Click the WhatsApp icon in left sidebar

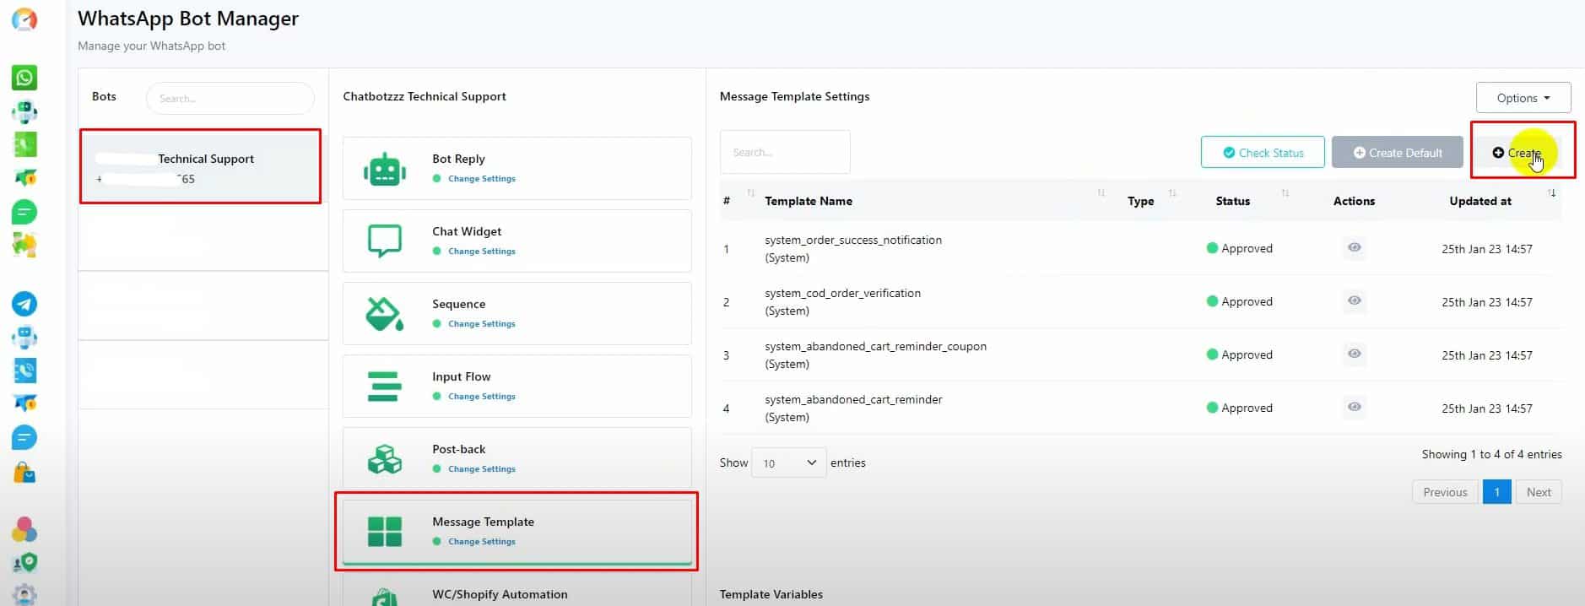(24, 78)
